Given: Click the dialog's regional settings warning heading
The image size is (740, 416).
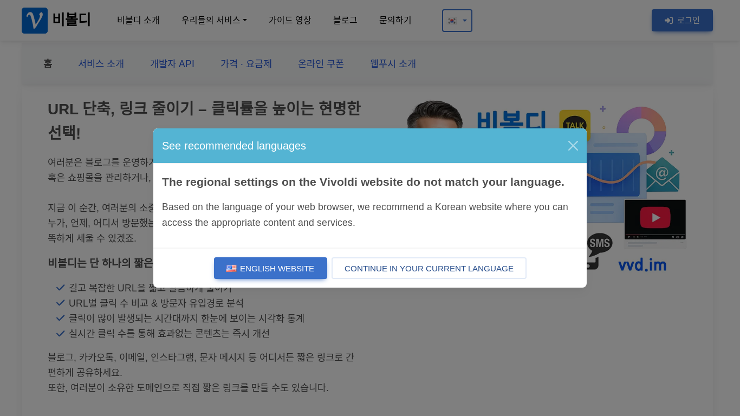Looking at the screenshot, I should (x=363, y=182).
